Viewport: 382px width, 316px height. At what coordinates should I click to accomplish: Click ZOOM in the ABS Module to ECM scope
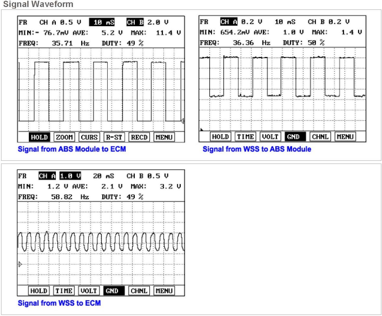click(64, 137)
